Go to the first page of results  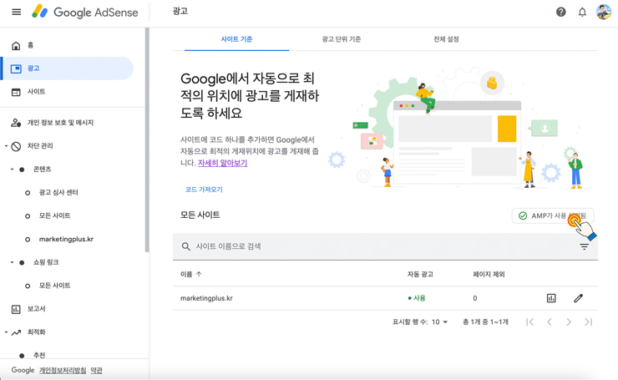point(530,322)
